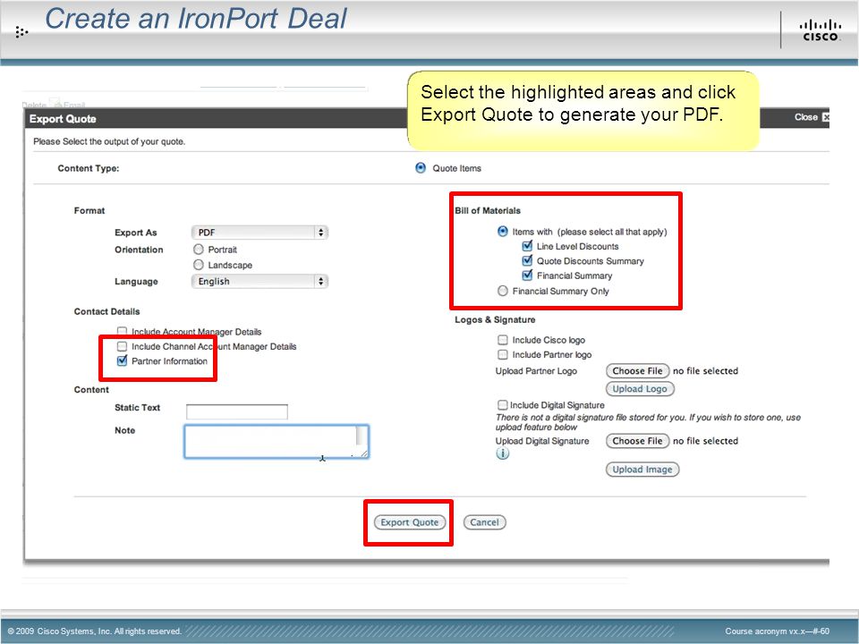This screenshot has height=644, width=859.
Task: Focus the Static Text input field
Action: point(236,411)
